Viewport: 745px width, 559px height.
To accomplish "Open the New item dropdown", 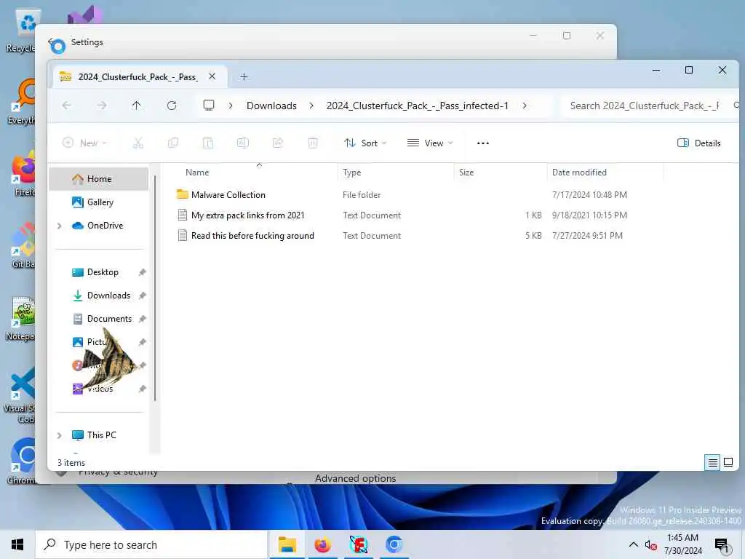I will point(85,143).
